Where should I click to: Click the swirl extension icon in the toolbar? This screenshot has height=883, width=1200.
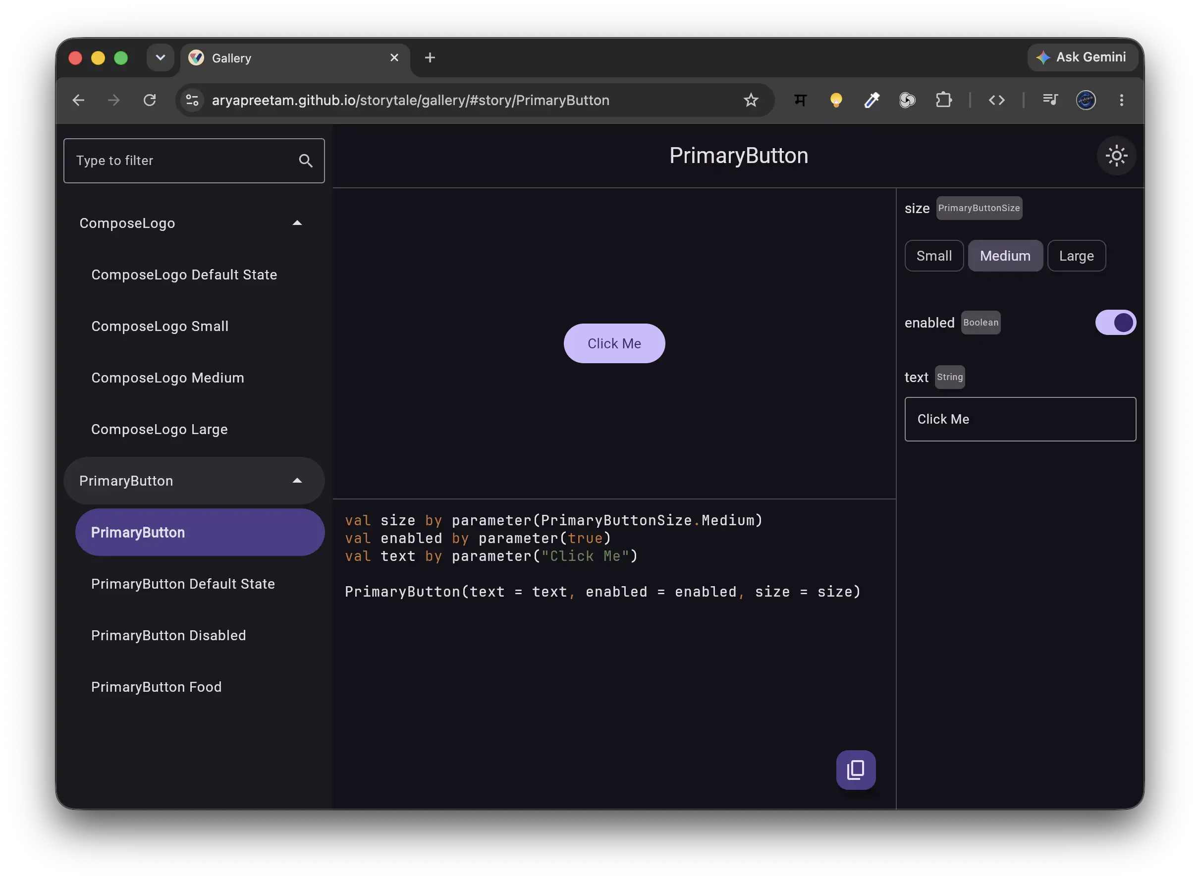click(x=907, y=100)
